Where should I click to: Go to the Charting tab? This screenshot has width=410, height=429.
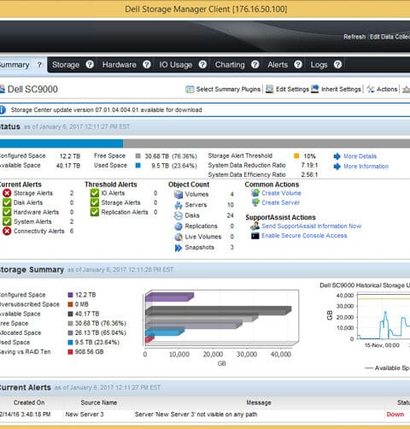click(230, 65)
